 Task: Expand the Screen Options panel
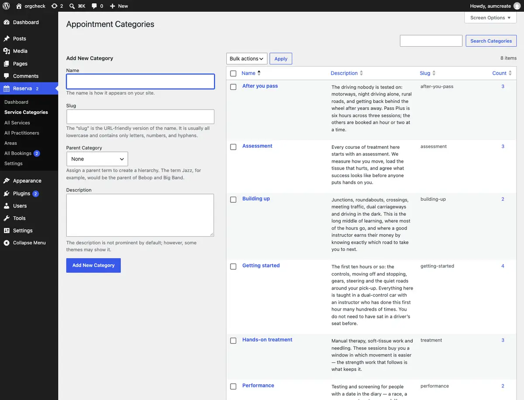point(490,18)
